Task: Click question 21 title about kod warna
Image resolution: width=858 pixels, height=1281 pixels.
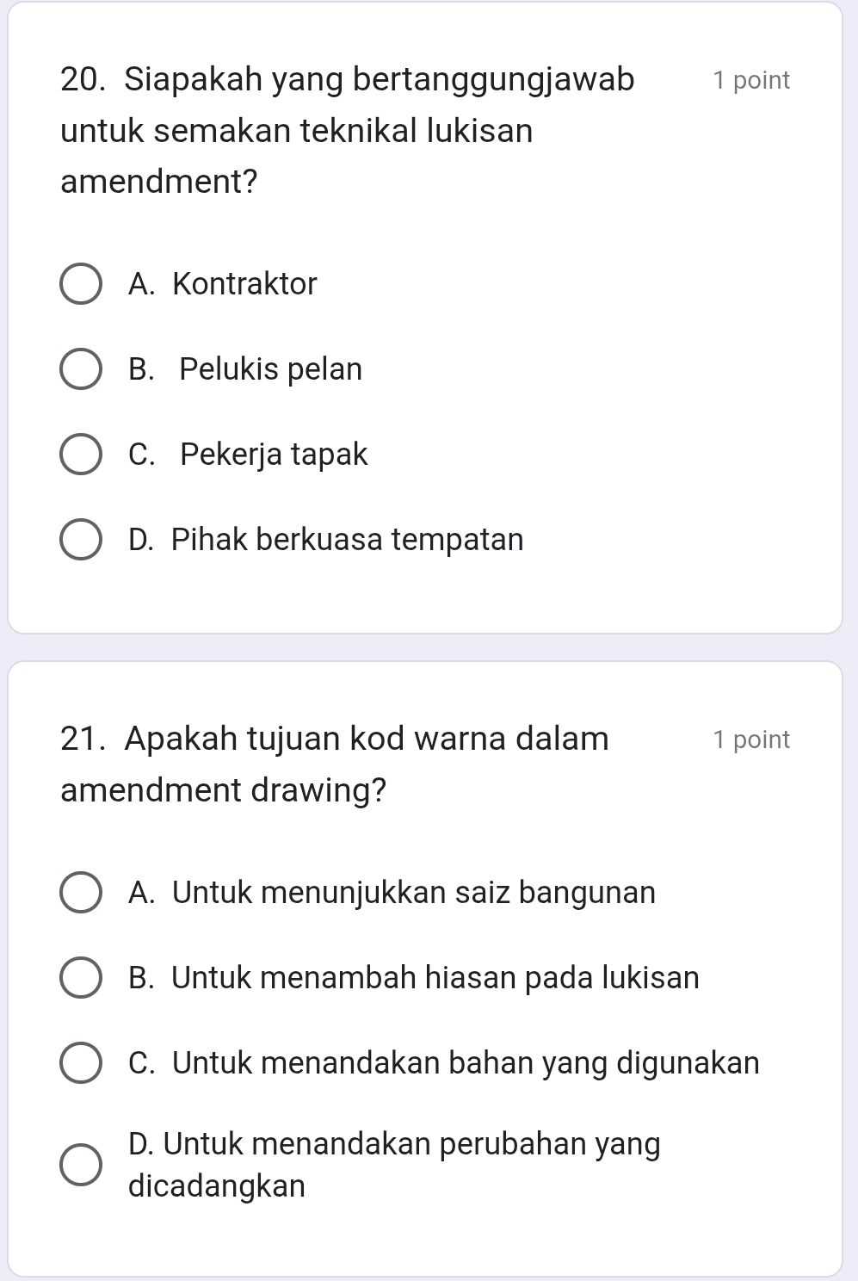Action: pos(335,764)
